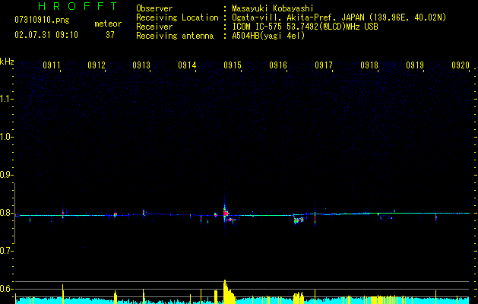
Task: Click the observer name Masayuki Kobayashi
Action: [273, 8]
